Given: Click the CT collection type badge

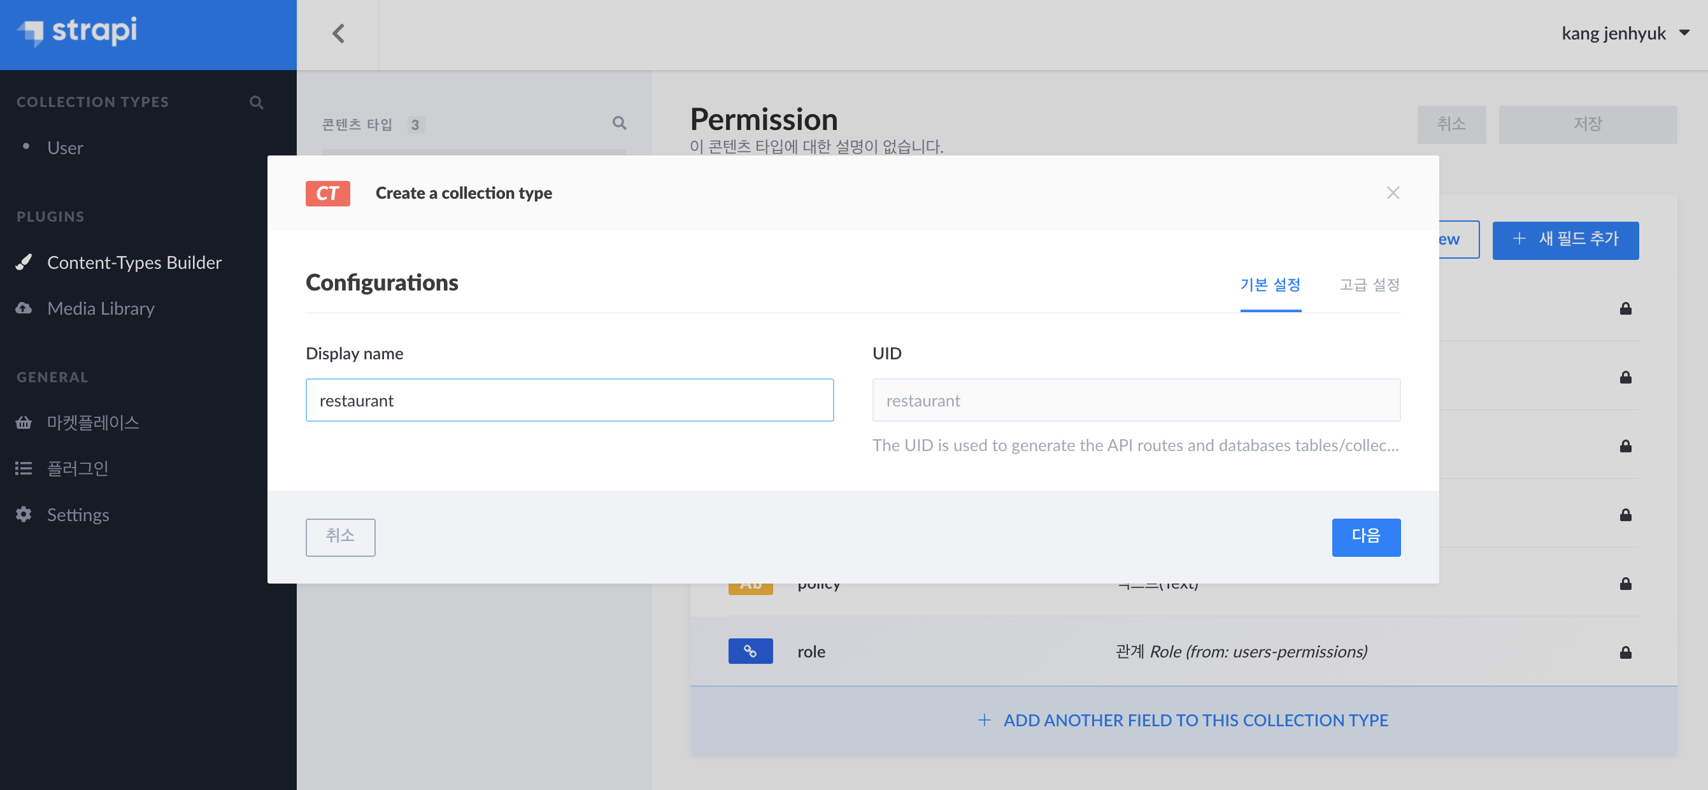Looking at the screenshot, I should point(327,193).
